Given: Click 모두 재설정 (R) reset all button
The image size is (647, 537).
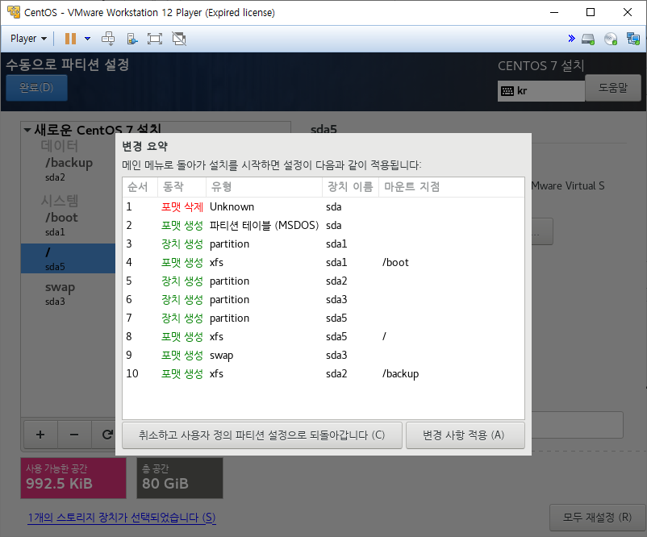Looking at the screenshot, I should pos(597,517).
